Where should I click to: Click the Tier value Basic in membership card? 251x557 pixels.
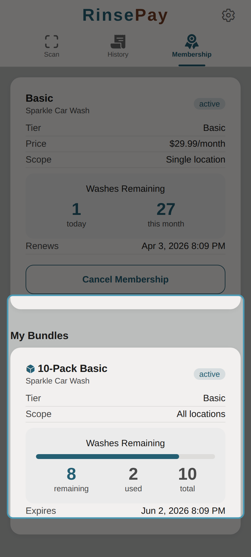point(214,128)
